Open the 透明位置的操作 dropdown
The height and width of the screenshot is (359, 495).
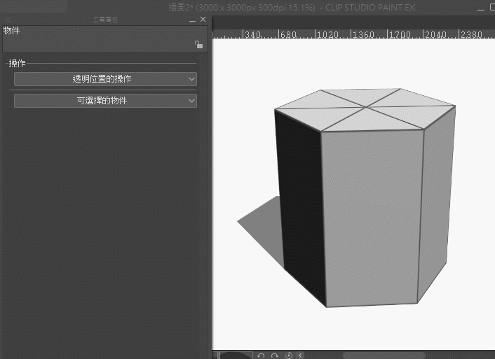pyautogui.click(x=105, y=79)
